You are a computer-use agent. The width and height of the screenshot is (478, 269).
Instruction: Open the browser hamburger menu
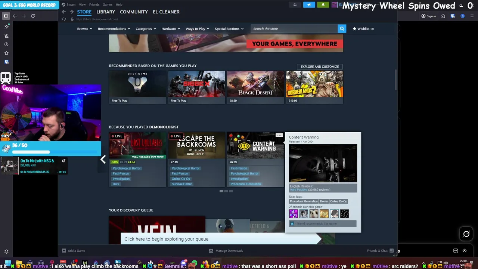pos(472,16)
